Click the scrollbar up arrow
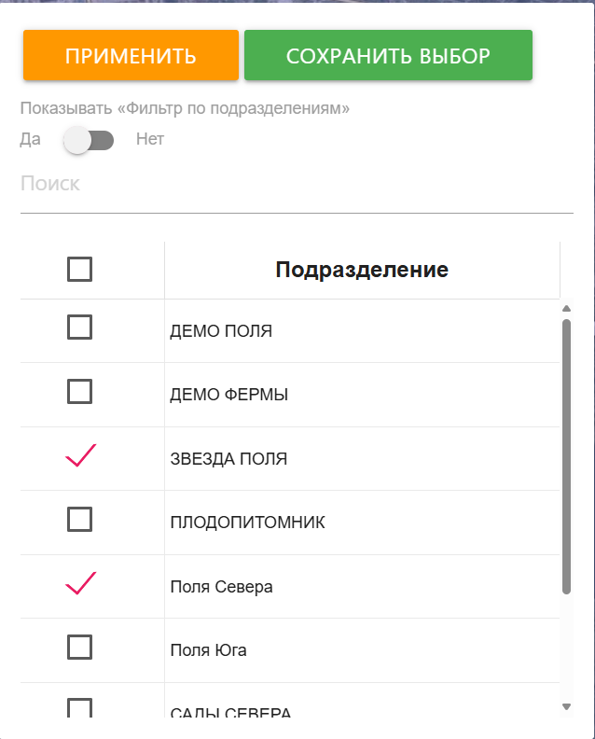Image resolution: width=595 pixels, height=739 pixels. (566, 309)
